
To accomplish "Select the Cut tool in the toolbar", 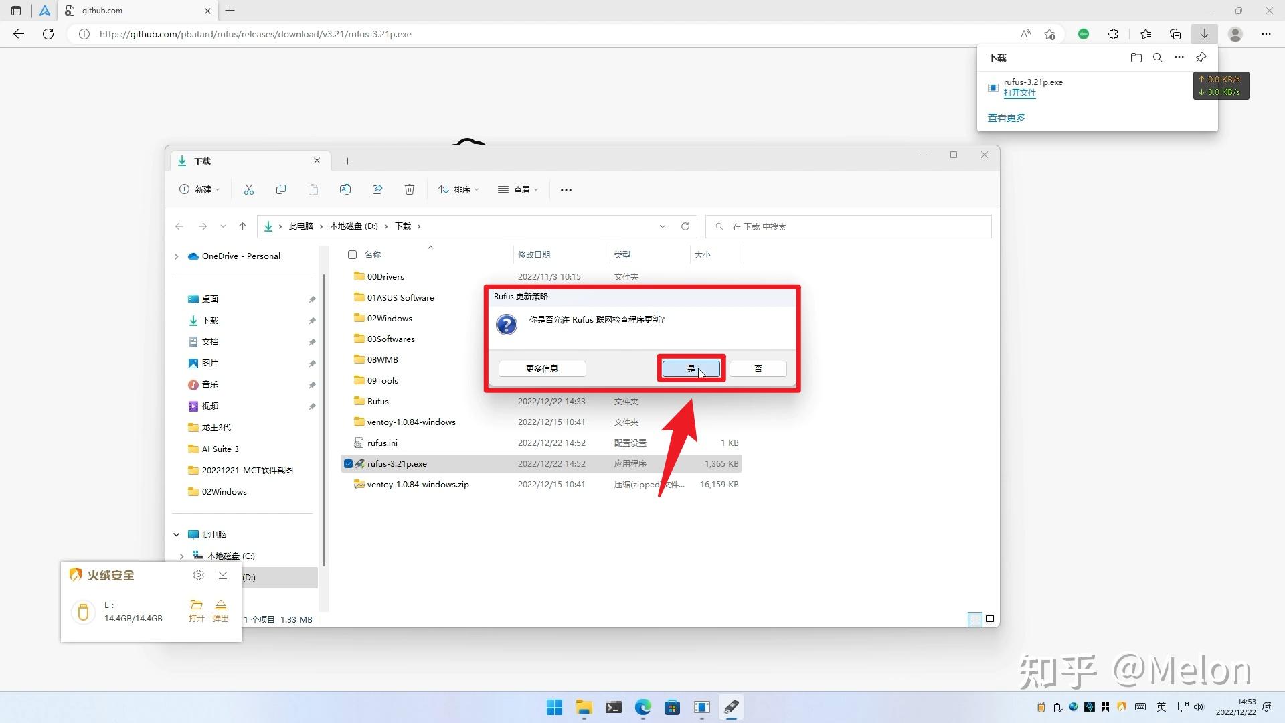I will (248, 189).
